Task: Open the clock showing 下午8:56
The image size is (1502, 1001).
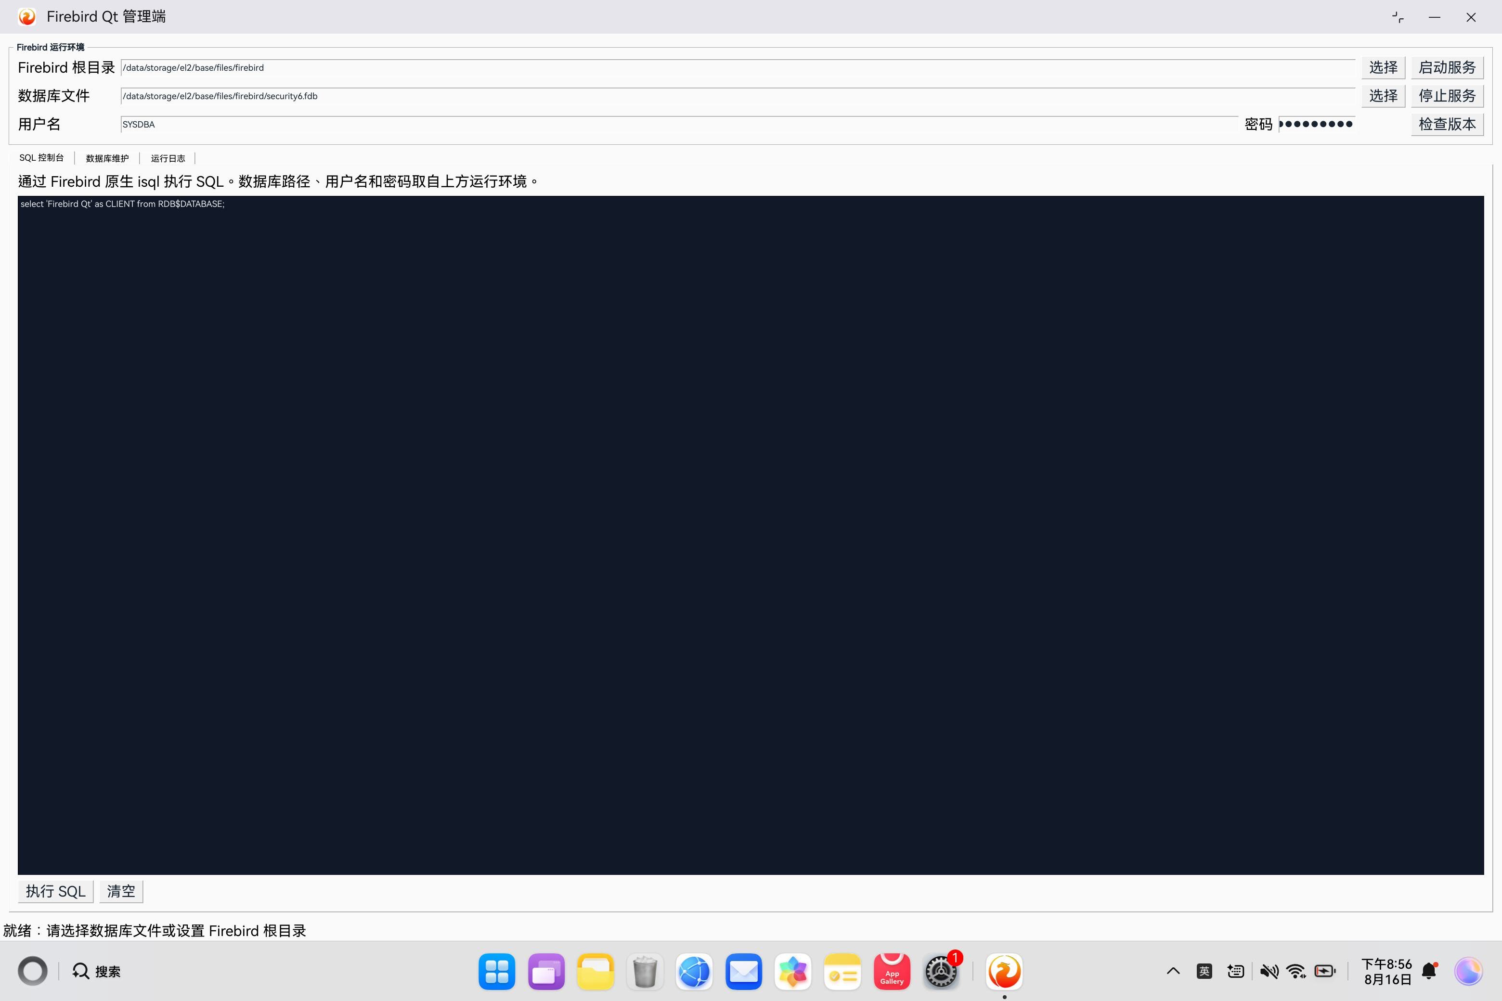Action: coord(1386,964)
